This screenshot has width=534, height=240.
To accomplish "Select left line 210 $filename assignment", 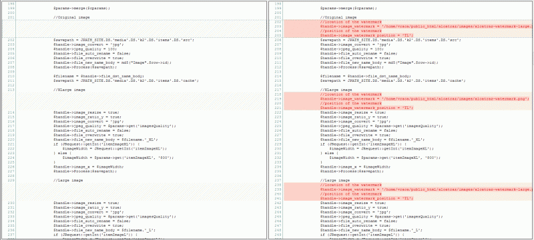I will [x=99, y=76].
